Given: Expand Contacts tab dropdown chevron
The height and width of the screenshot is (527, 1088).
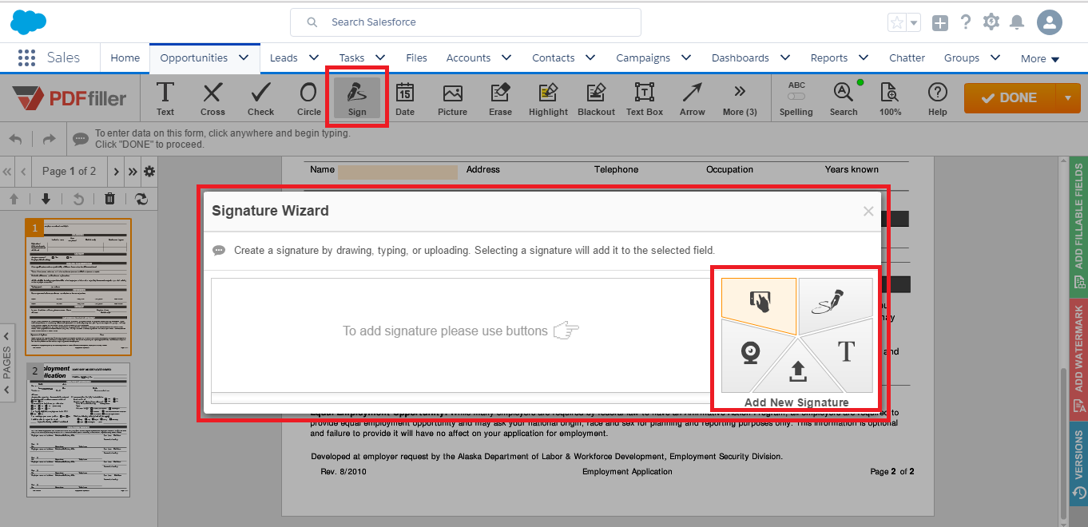Looking at the screenshot, I should point(590,57).
